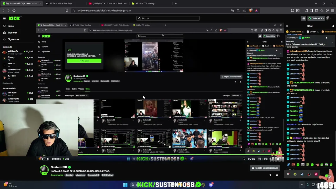Select the KICKGoLive tag below the stream
Screen dimensions: 336x189
click(x=108, y=175)
